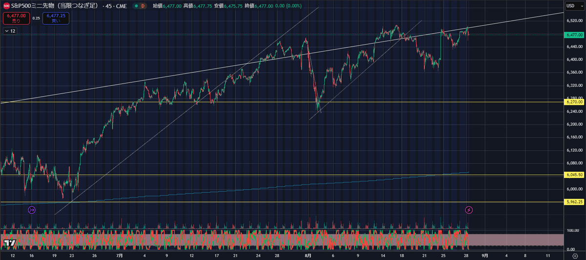This screenshot has height=260, width=586.
Task: Click the orange D delayed-data badge
Action: (x=143, y=6)
